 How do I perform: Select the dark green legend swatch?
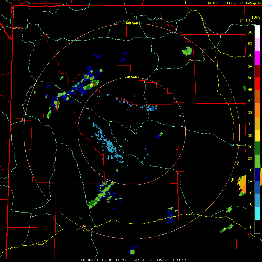(257, 148)
